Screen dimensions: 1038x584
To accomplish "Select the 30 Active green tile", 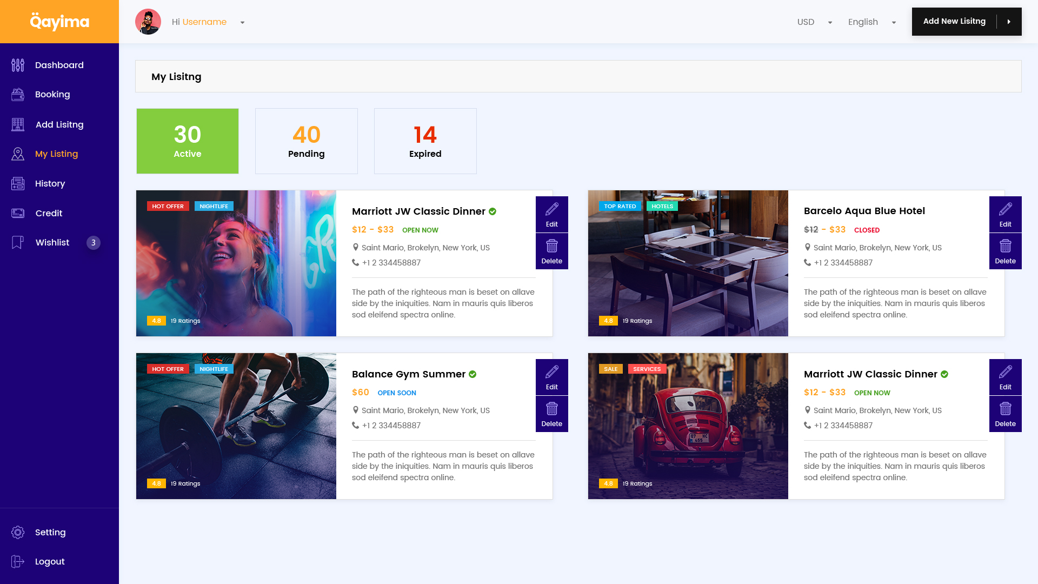I will pyautogui.click(x=187, y=141).
